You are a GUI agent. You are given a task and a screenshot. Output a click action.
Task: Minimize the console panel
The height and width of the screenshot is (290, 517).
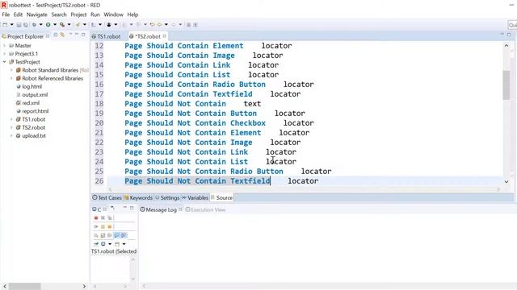click(x=125, y=208)
